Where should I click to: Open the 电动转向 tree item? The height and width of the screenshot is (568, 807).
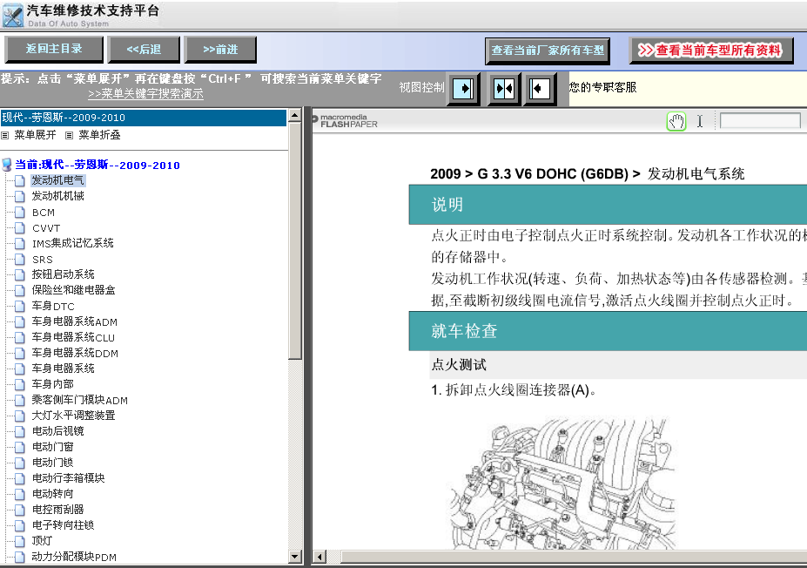(52, 494)
